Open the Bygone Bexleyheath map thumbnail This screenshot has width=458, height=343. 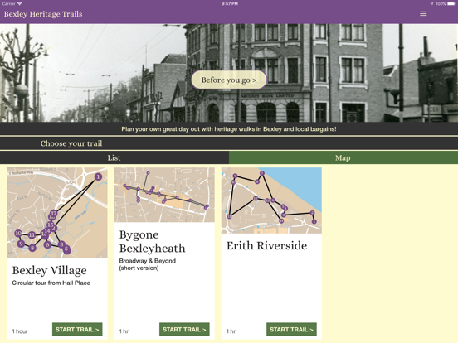(x=164, y=195)
